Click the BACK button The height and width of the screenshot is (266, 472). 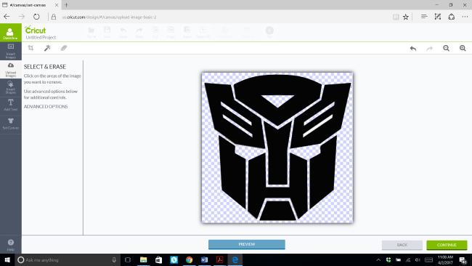coord(402,245)
